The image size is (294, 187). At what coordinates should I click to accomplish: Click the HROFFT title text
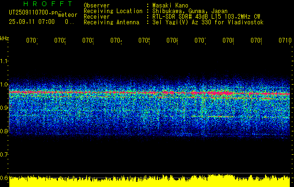pyautogui.click(x=48, y=4)
